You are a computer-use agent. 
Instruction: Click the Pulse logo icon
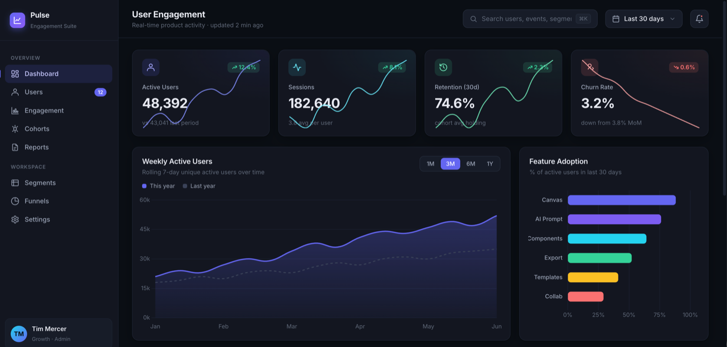17,20
